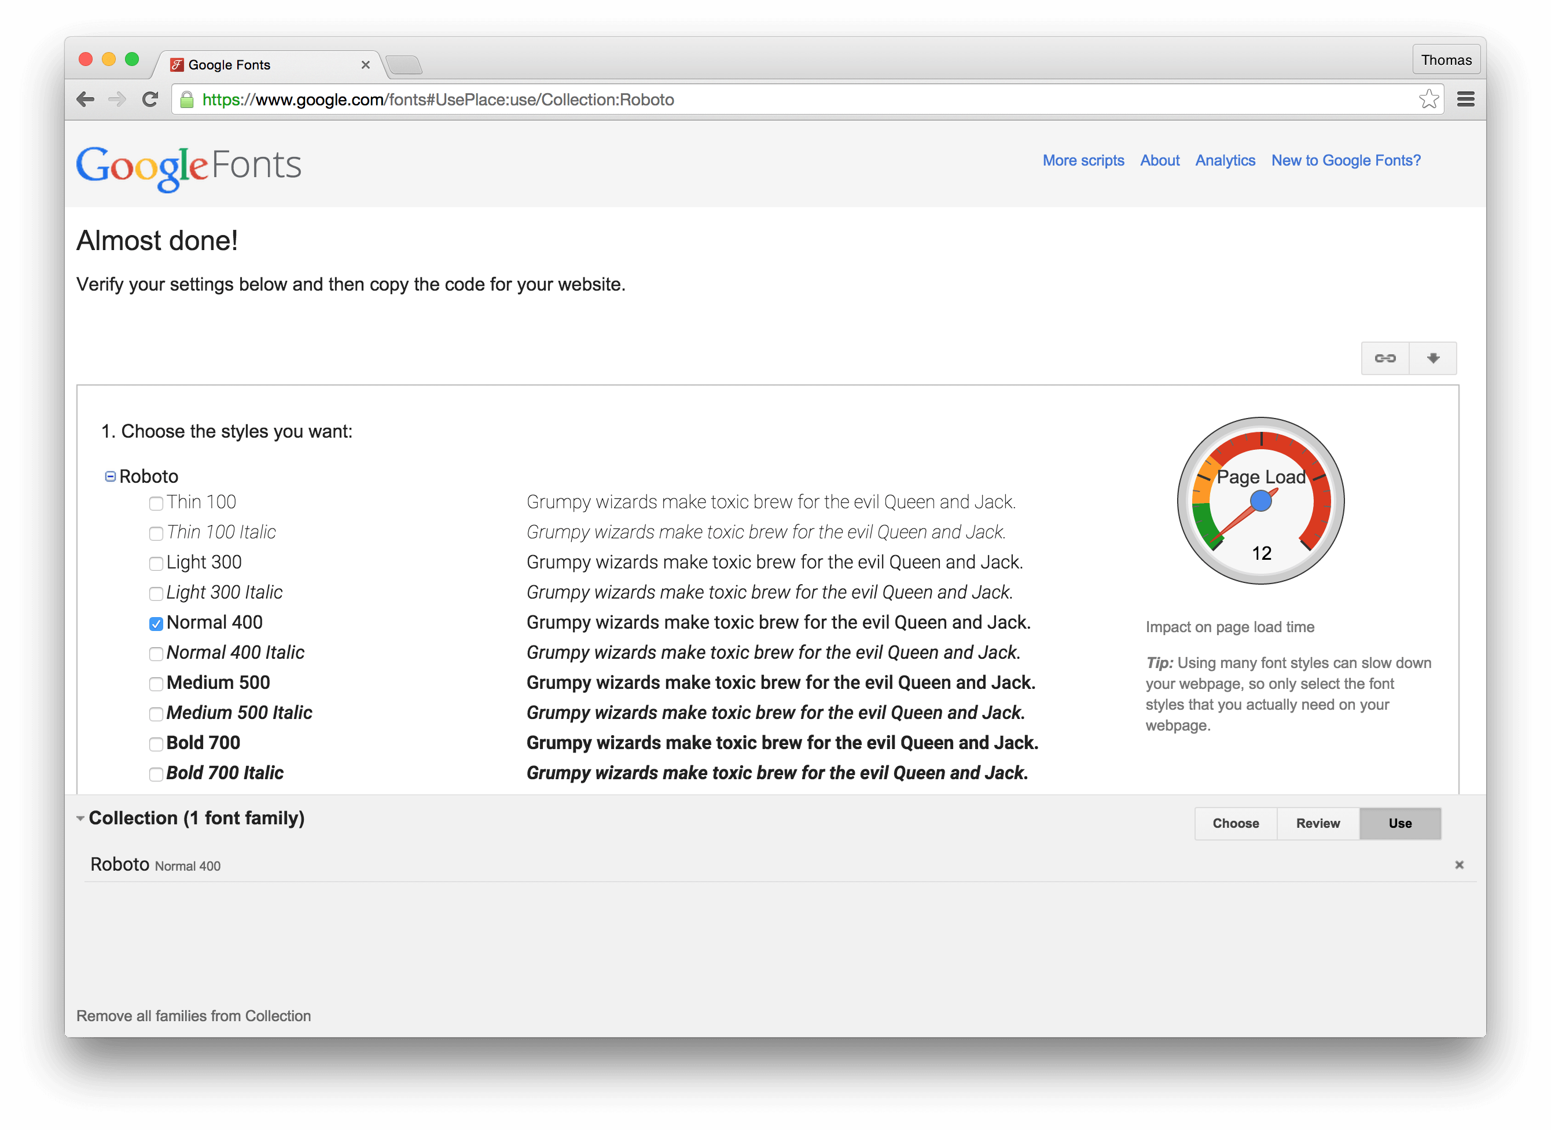Click the browser back arrow
1551x1130 pixels.
tap(86, 100)
